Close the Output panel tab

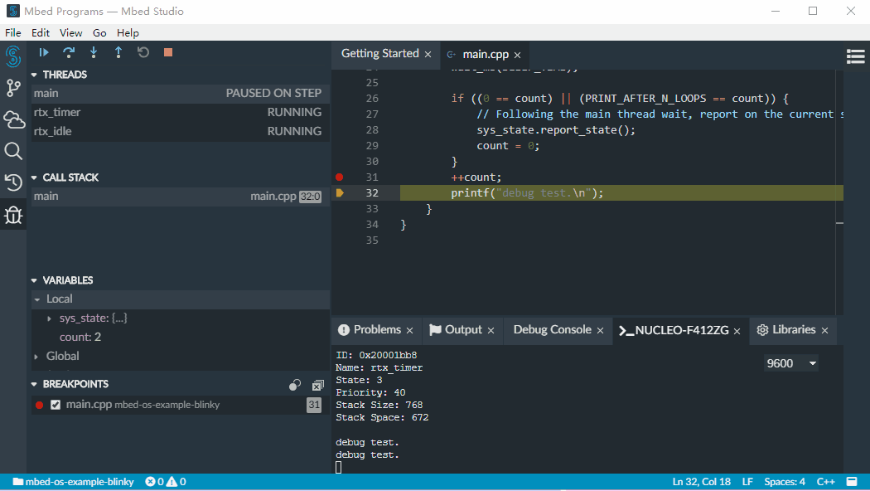point(491,330)
